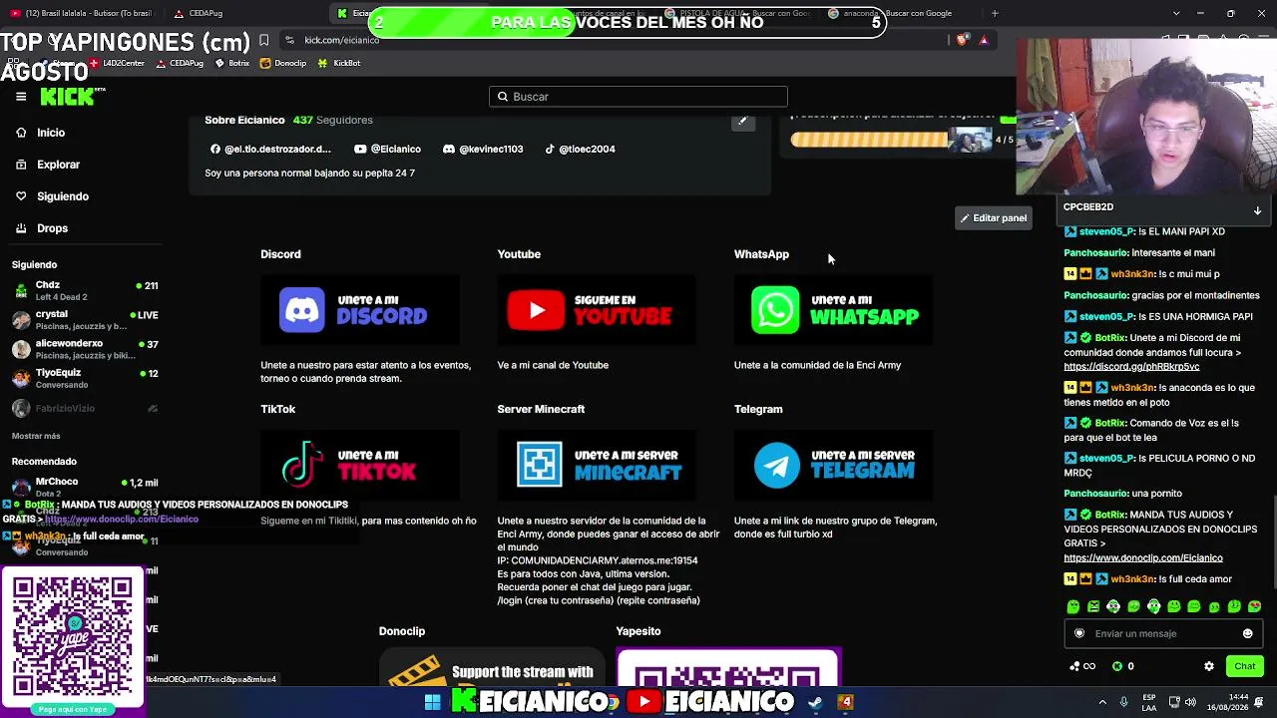Send the message with Chat button
1277x718 pixels.
1244,666
